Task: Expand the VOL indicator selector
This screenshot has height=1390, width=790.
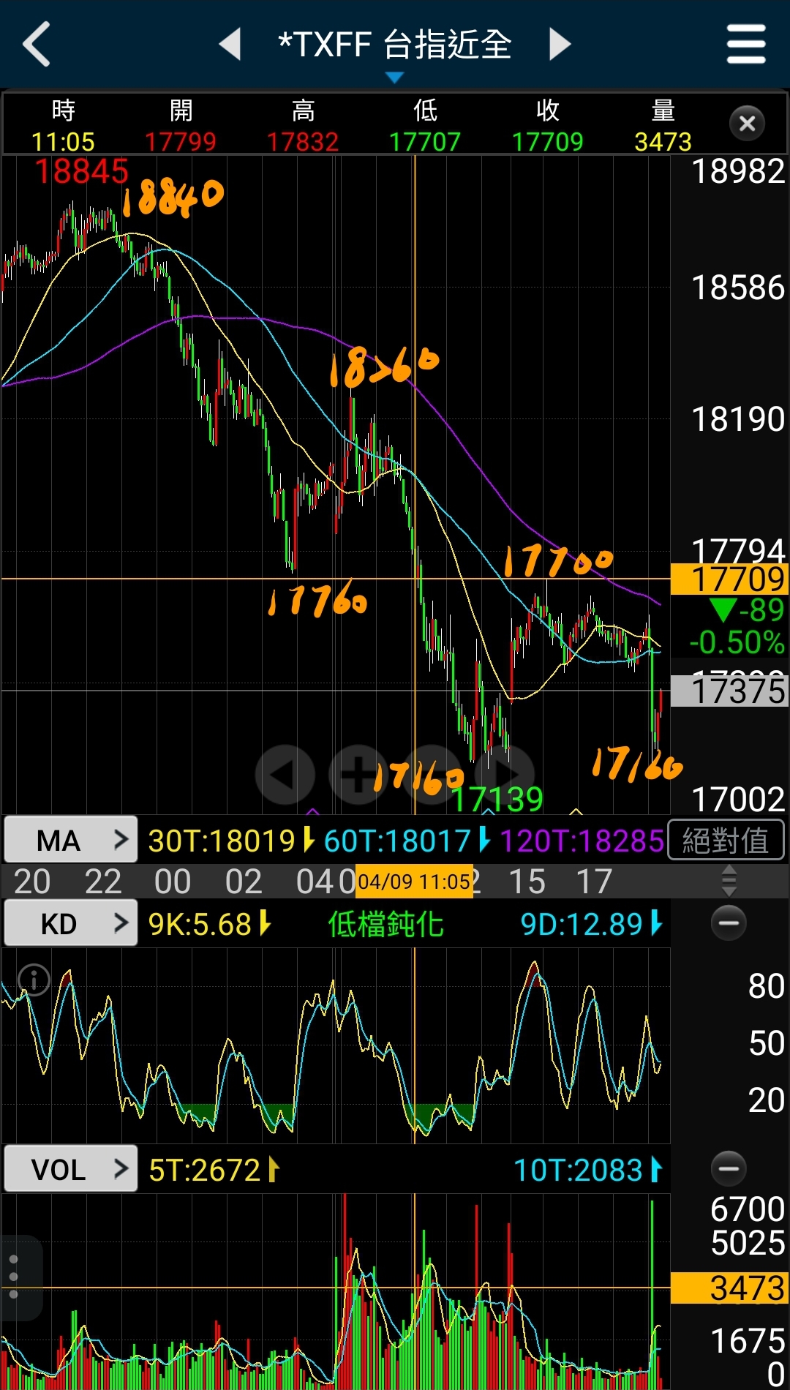Action: pos(70,1169)
